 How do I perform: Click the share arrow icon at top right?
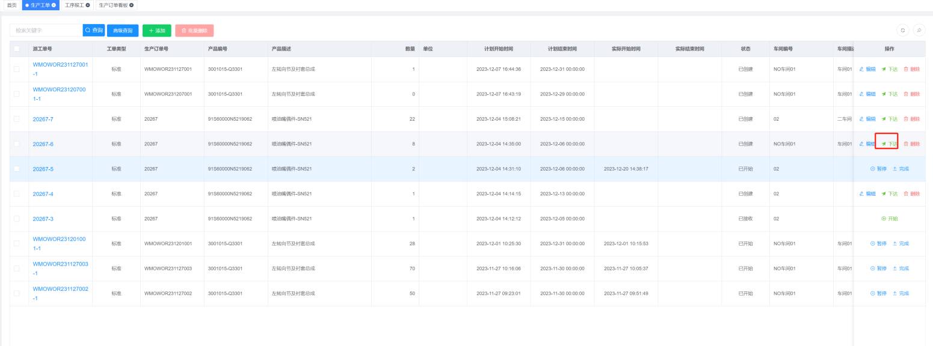tap(919, 30)
